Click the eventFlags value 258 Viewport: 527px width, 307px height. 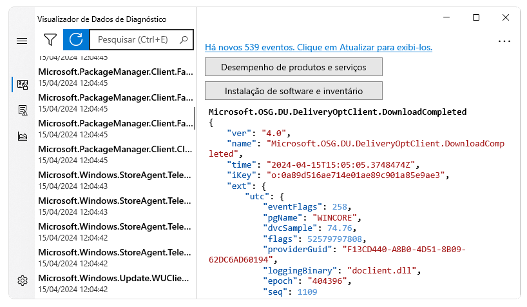click(340, 207)
